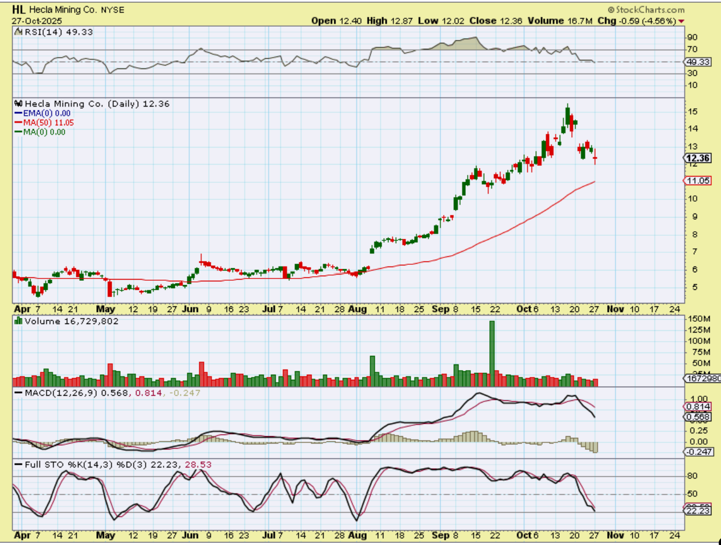Click the 150M label on the volume axis
721x545 pixels.
pyautogui.click(x=699, y=319)
